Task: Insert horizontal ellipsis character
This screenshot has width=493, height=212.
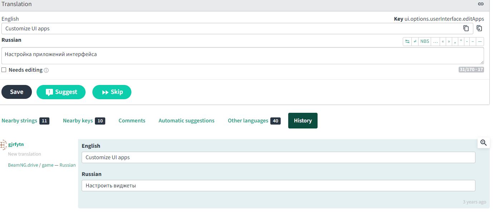Action: (435, 41)
